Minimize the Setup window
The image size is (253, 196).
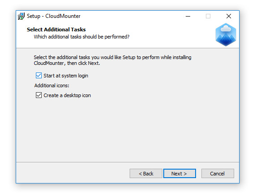pos(188,16)
